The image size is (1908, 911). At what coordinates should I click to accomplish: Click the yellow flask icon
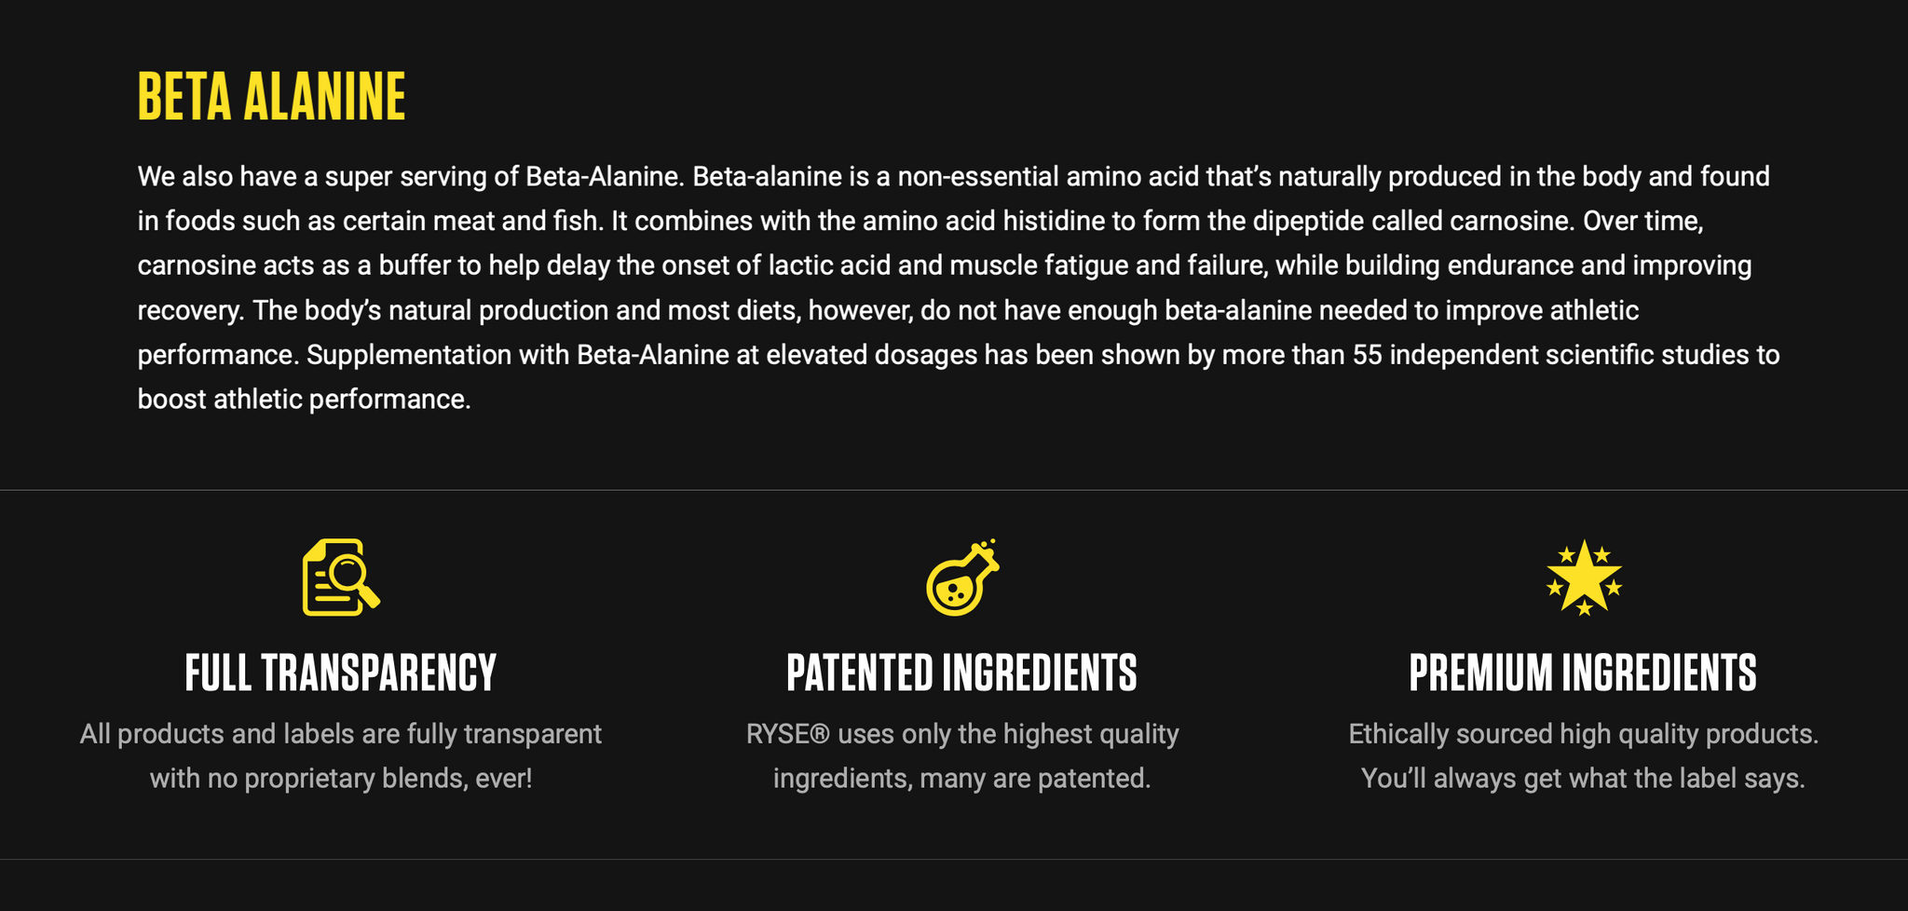pyautogui.click(x=961, y=578)
